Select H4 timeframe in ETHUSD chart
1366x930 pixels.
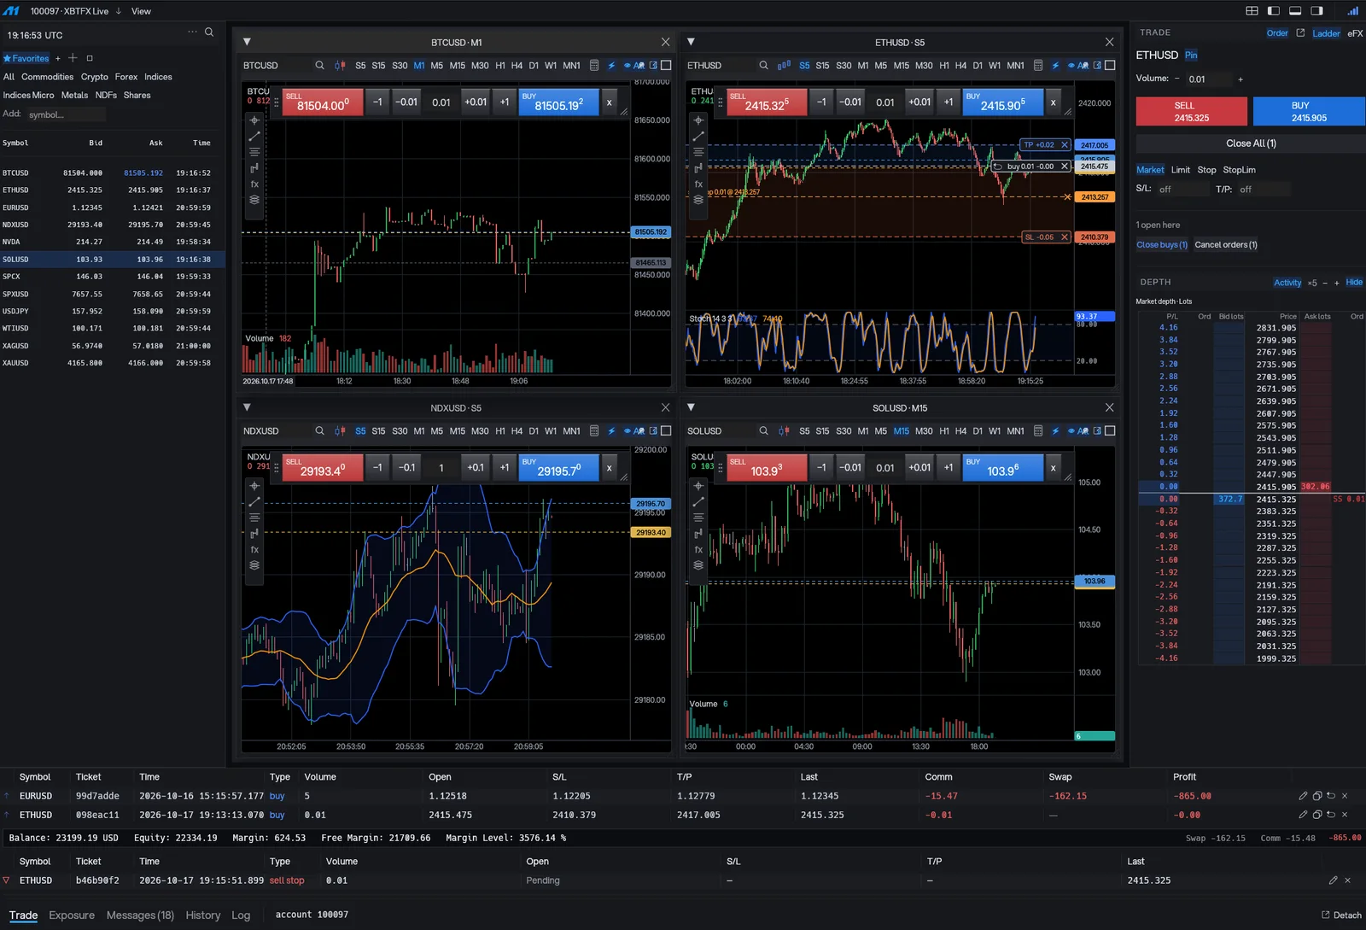960,65
